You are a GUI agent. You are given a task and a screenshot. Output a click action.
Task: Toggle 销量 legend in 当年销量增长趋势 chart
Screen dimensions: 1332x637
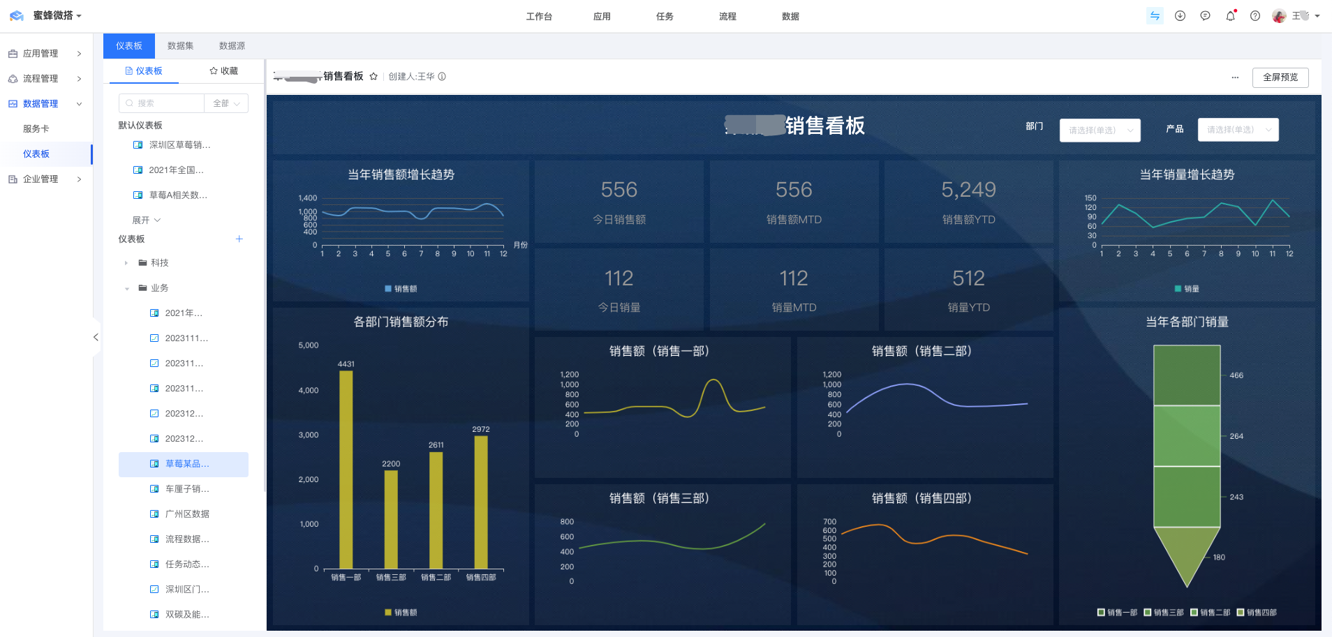(1187, 289)
